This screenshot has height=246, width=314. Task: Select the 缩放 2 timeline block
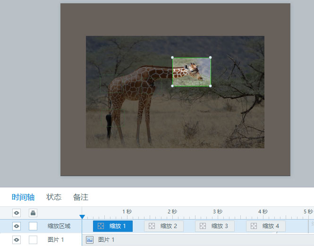click(164, 226)
